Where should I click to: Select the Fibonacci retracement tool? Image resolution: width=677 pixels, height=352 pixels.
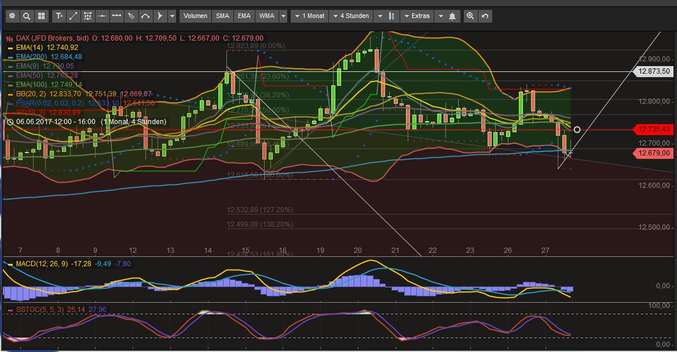pyautogui.click(x=87, y=16)
